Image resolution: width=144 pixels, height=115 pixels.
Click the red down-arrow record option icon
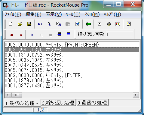click(21, 35)
